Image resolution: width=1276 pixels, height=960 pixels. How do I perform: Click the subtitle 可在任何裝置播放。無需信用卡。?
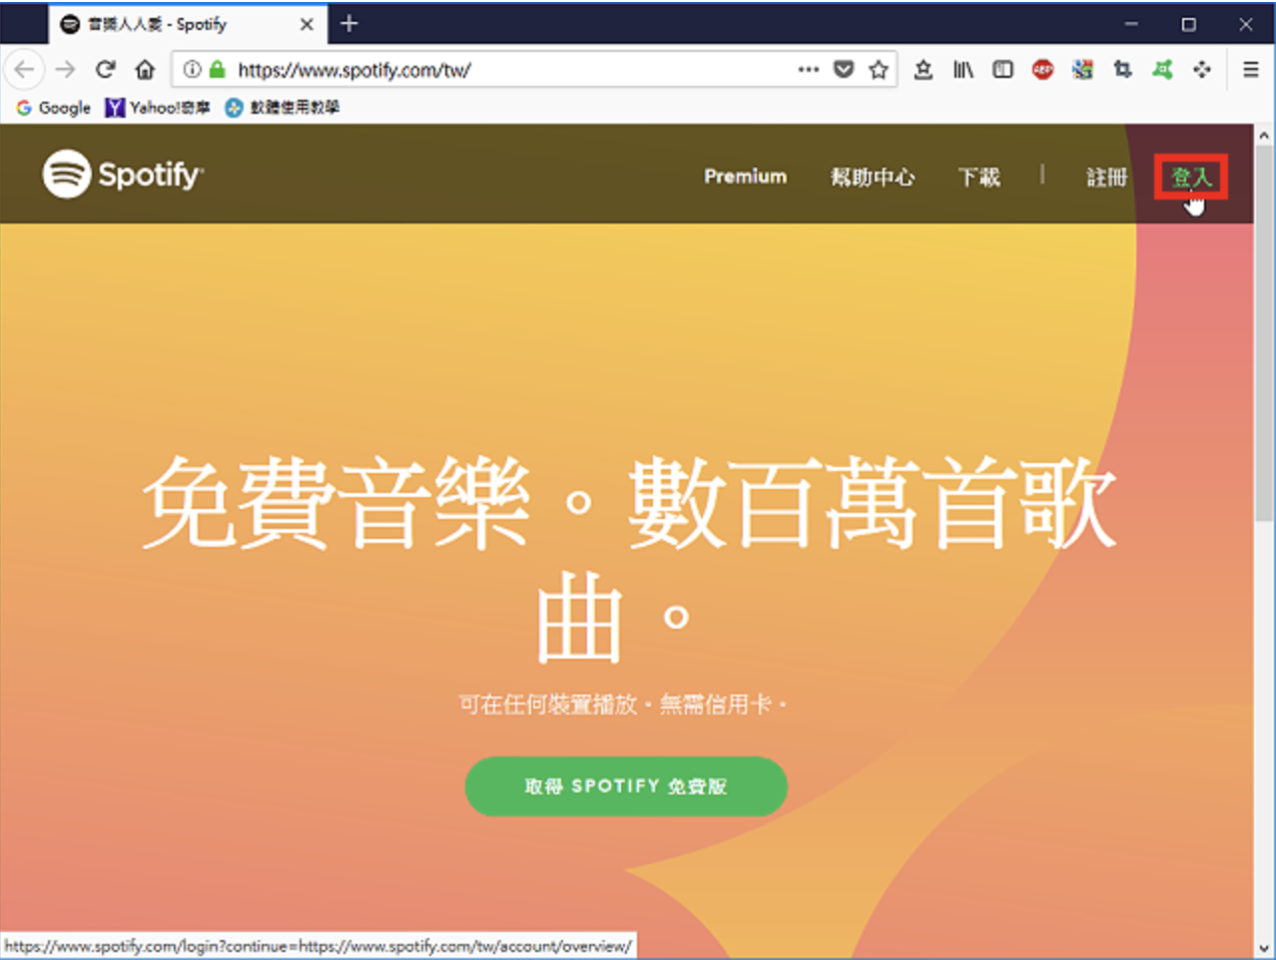[x=623, y=705]
